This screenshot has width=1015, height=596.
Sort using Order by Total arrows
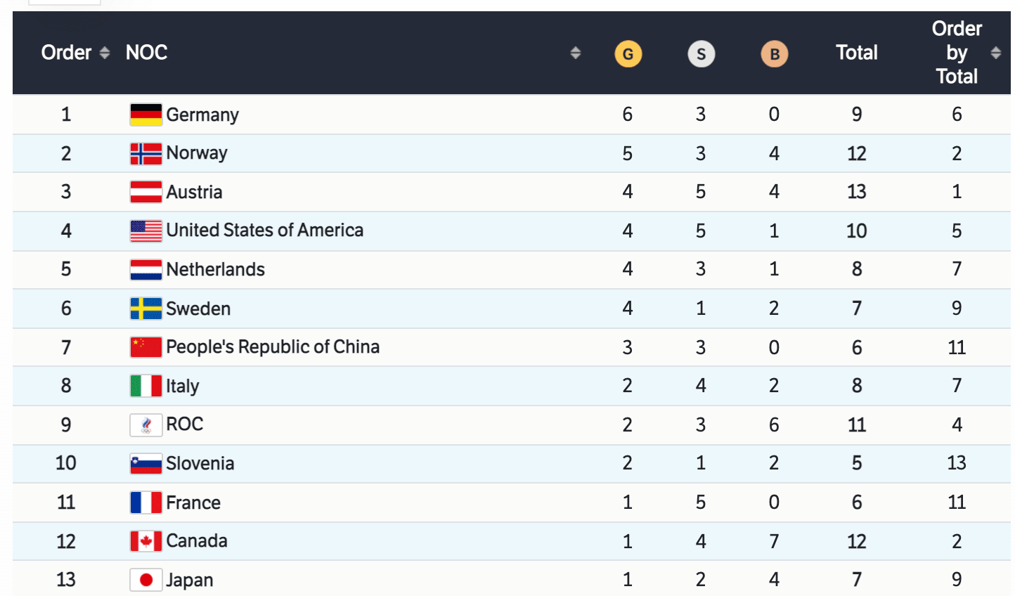point(995,53)
